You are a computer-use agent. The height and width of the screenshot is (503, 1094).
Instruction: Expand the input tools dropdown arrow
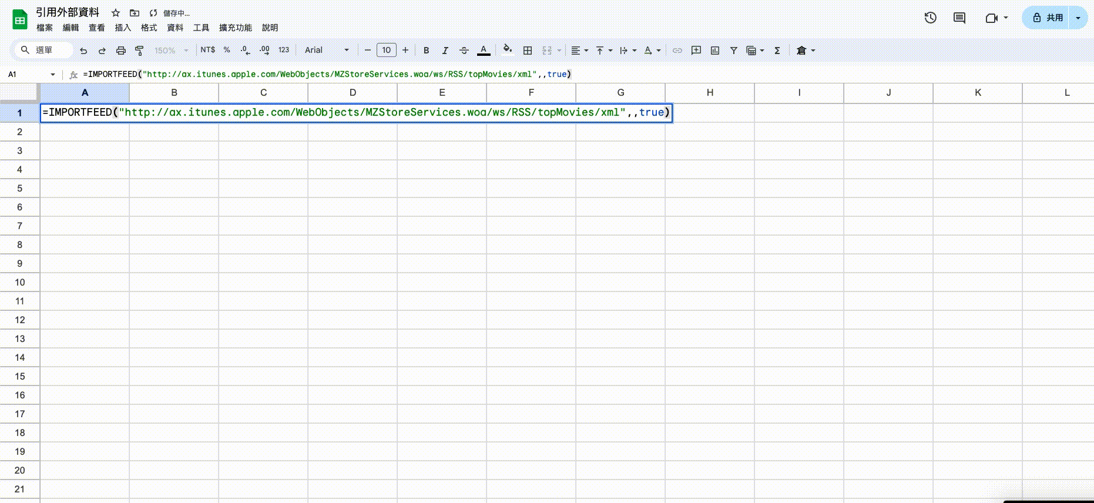click(813, 51)
